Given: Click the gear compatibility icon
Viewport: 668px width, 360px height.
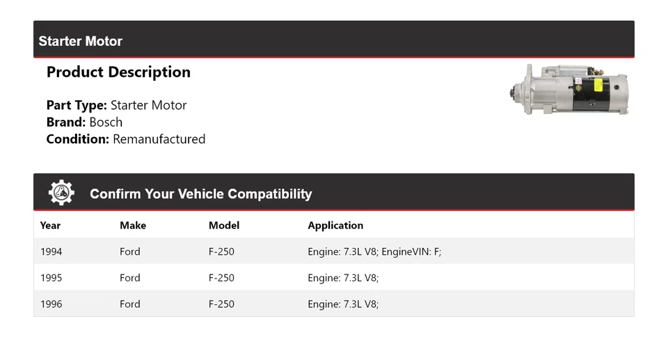Looking at the screenshot, I should (x=61, y=193).
